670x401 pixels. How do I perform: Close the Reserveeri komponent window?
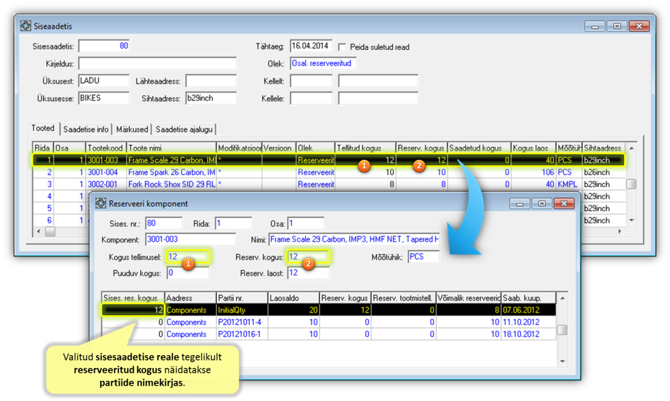[x=564, y=203]
